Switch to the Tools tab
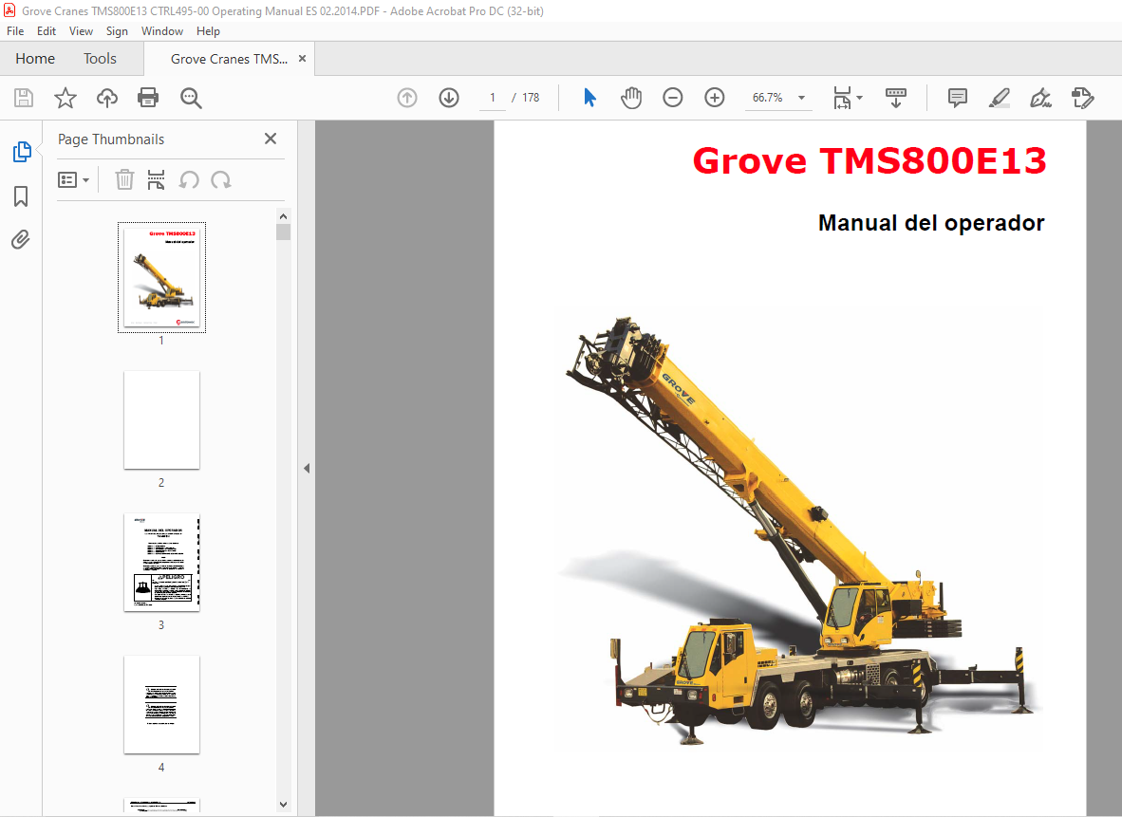The width and height of the screenshot is (1122, 817). point(101,59)
